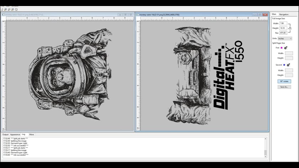299x168 pixels.
Task: Click the Full Image Width field
Action: tap(283, 23)
